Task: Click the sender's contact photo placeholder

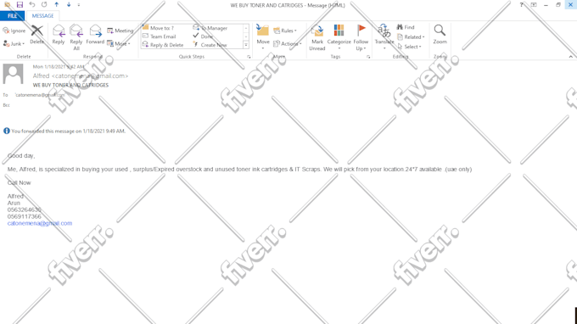Action: (14, 74)
